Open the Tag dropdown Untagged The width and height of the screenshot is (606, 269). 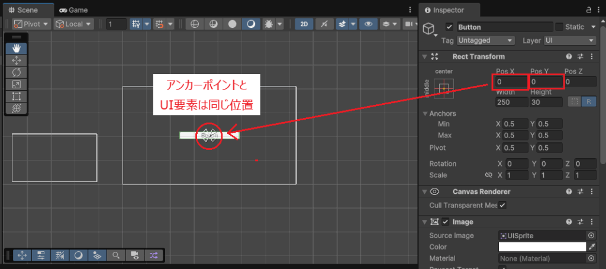486,40
